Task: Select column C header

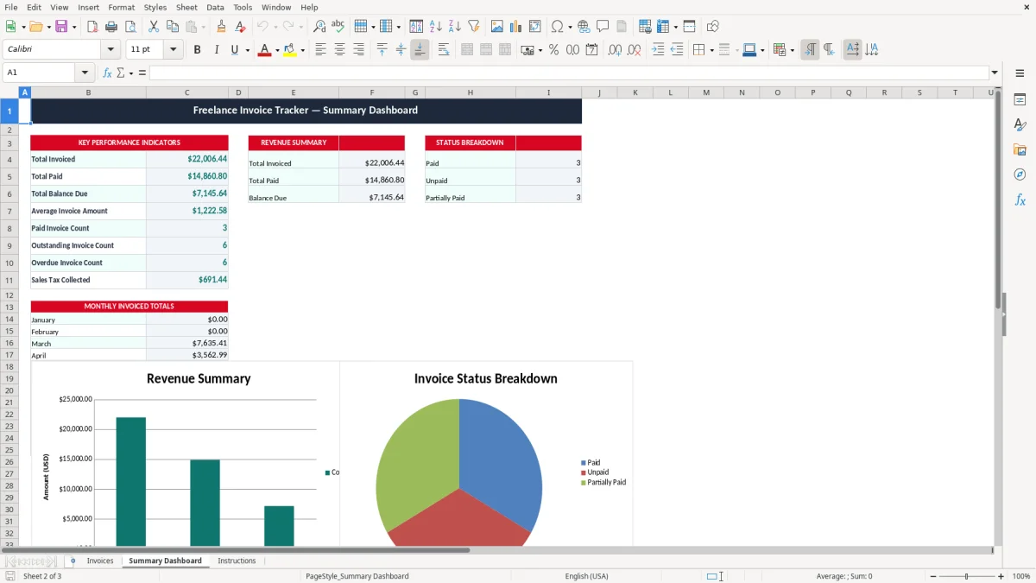Action: tap(186, 92)
